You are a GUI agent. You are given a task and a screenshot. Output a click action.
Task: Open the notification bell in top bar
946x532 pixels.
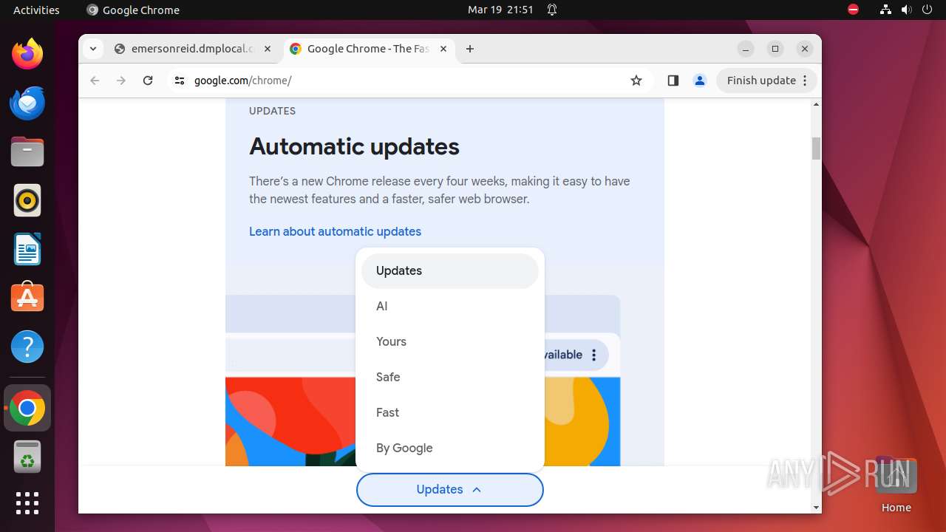pyautogui.click(x=552, y=10)
